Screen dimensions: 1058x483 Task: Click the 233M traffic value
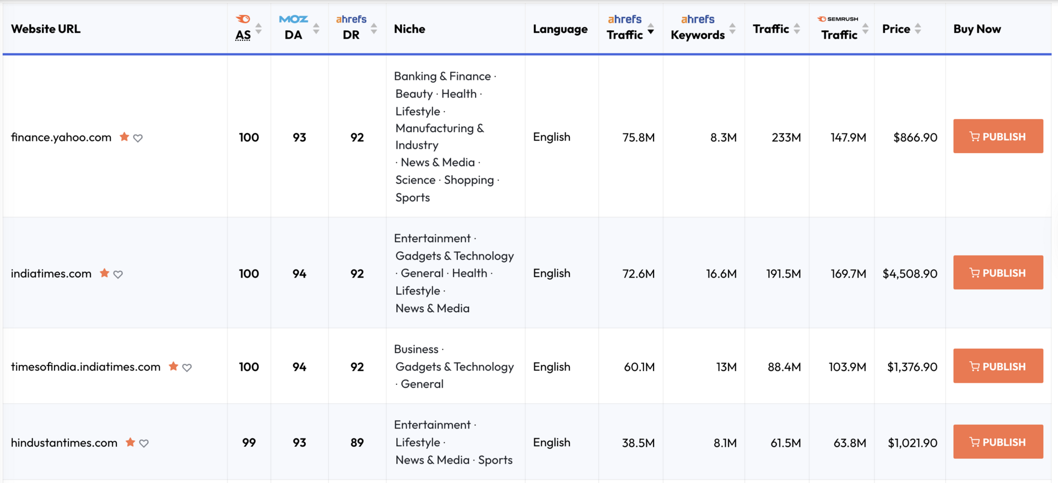click(786, 137)
